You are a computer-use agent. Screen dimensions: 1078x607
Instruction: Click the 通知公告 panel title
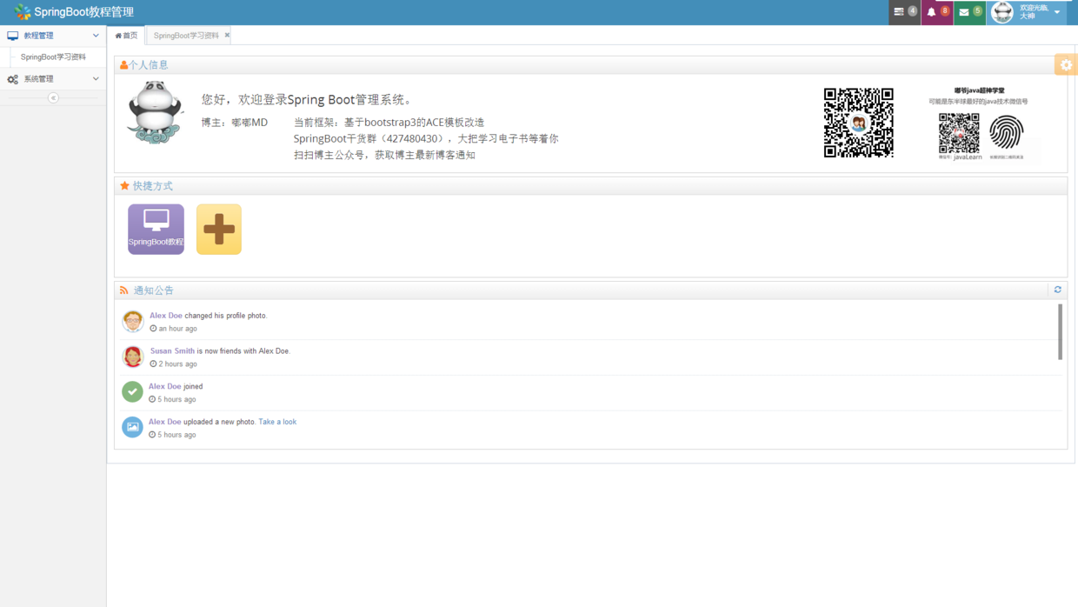point(154,290)
